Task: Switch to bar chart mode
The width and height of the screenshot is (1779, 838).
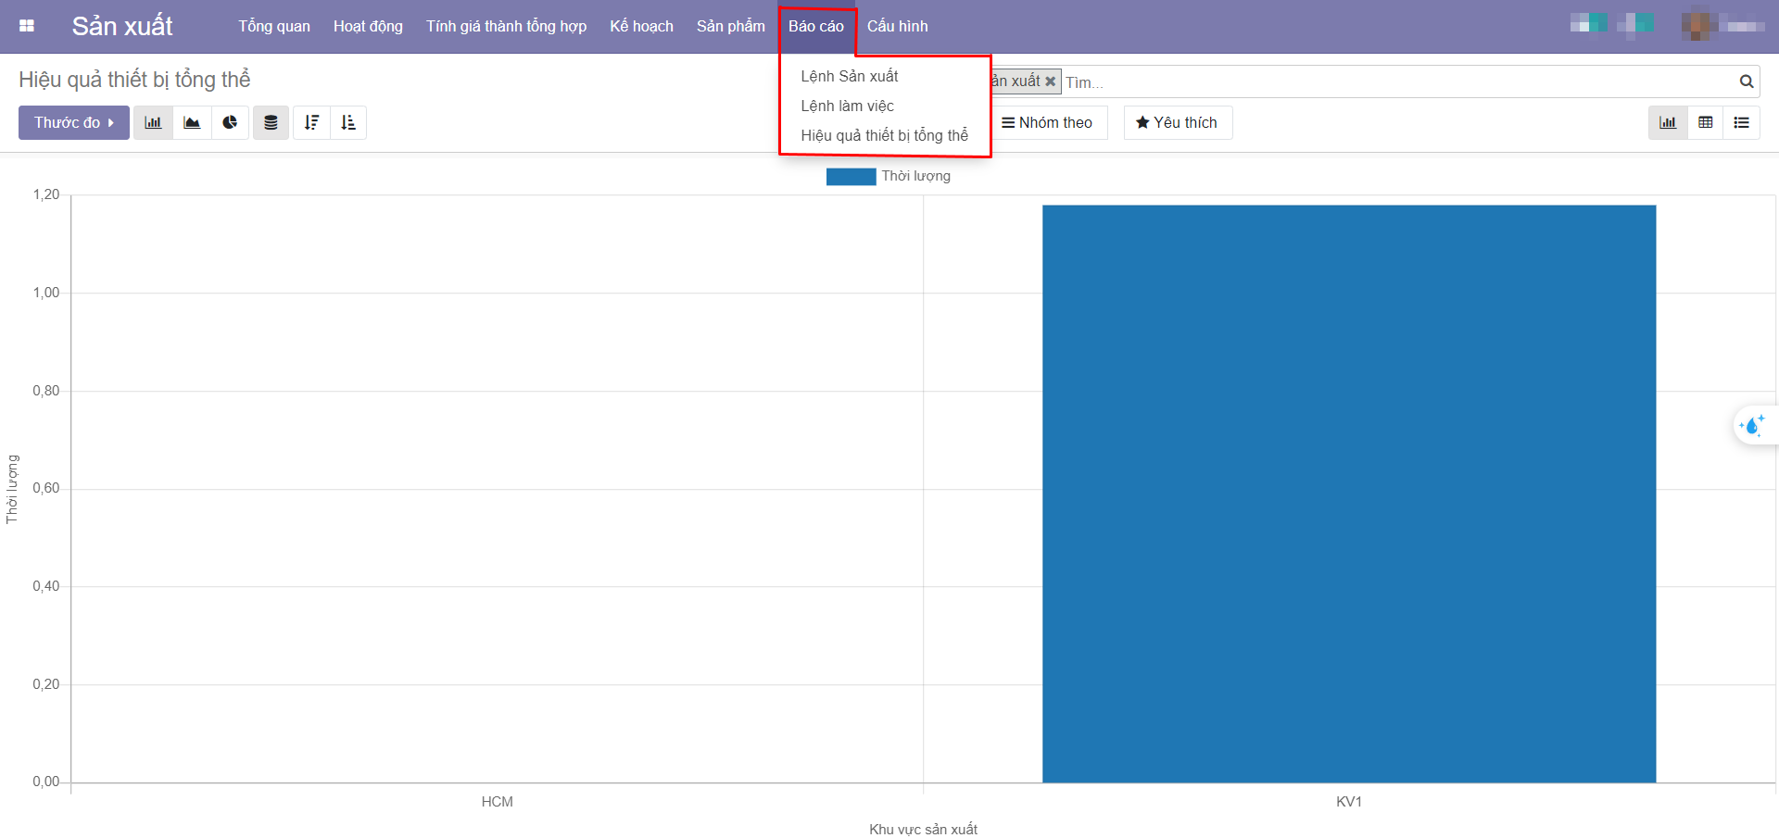Action: tap(153, 122)
